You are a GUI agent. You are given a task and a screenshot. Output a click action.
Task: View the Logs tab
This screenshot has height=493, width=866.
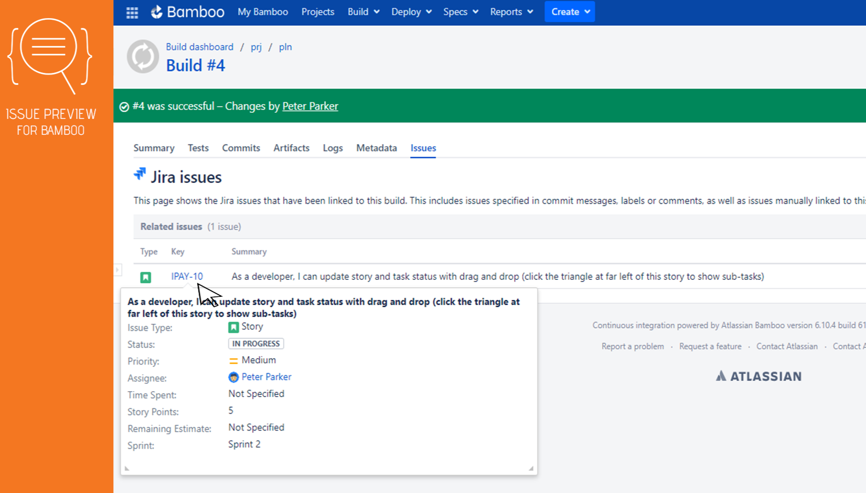333,148
